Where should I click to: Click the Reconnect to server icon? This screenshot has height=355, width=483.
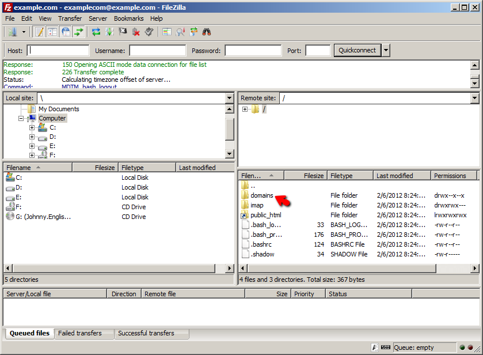[x=149, y=32]
